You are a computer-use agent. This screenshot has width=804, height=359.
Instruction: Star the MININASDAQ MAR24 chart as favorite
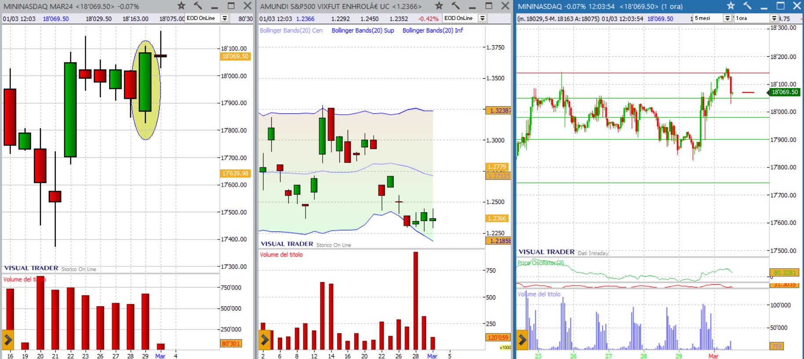point(181,6)
